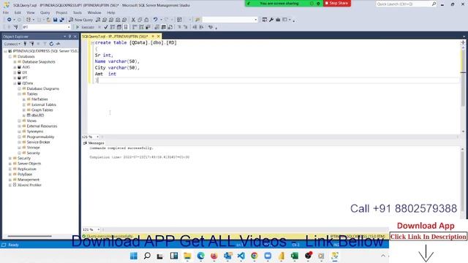
Task: Select the Graph Tables folder
Action: click(42, 110)
